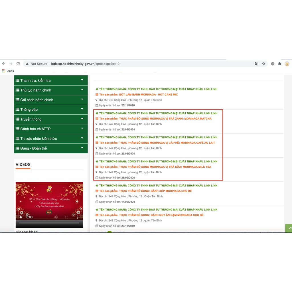Open product BÁNH QUY ĂN DẶM MORINAGA CHO BÉ link

point(151,215)
